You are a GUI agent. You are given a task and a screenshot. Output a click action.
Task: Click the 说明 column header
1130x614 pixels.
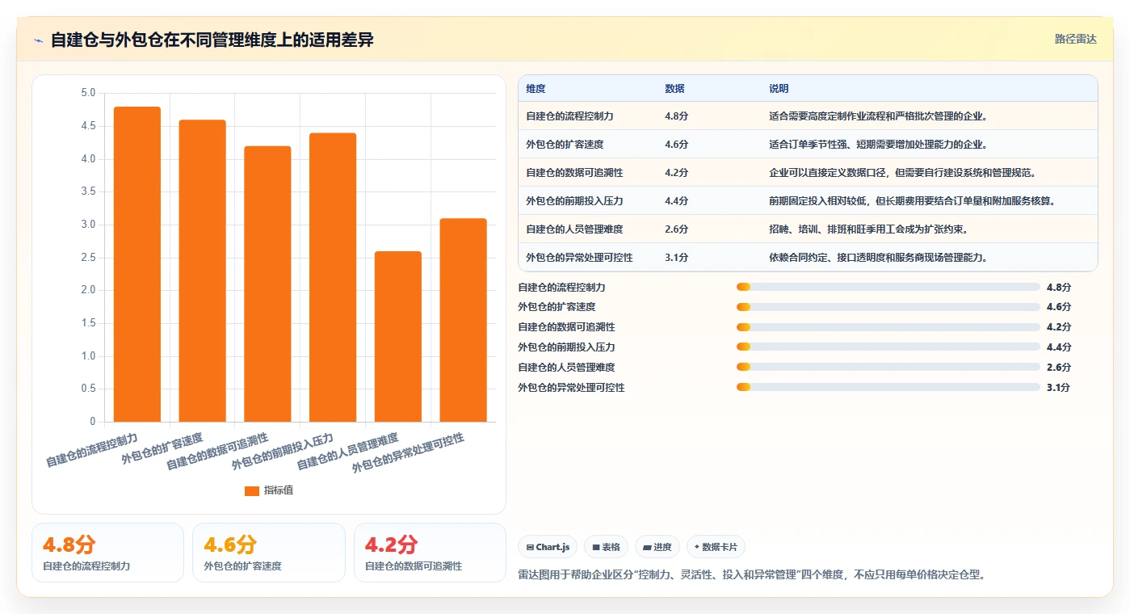779,89
